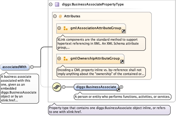Expand gml:OwnershipAttributeGroup

(x=59, y=58)
